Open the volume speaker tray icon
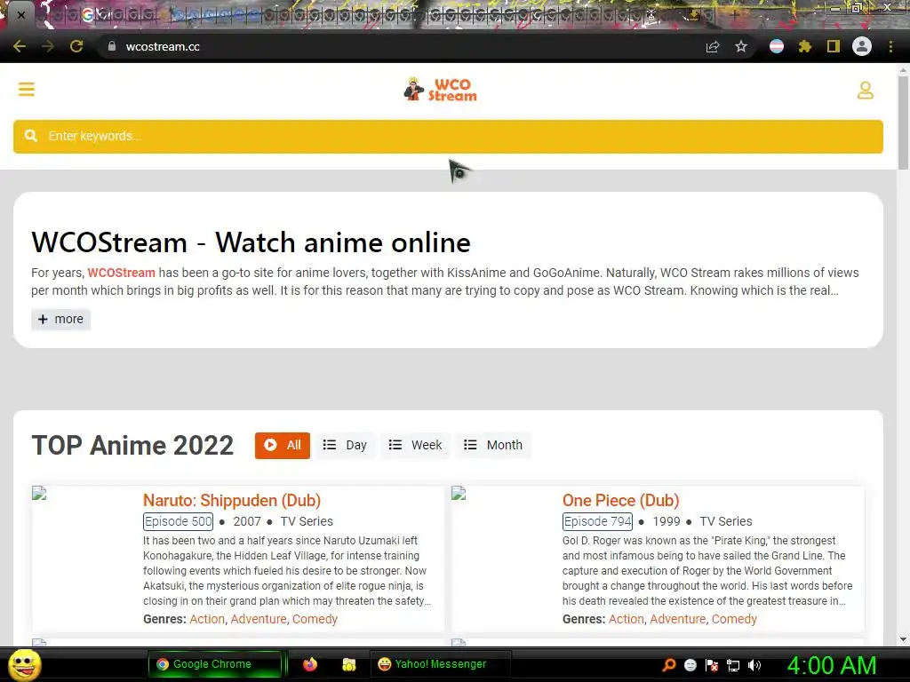The height and width of the screenshot is (682, 910). pyautogui.click(x=754, y=665)
